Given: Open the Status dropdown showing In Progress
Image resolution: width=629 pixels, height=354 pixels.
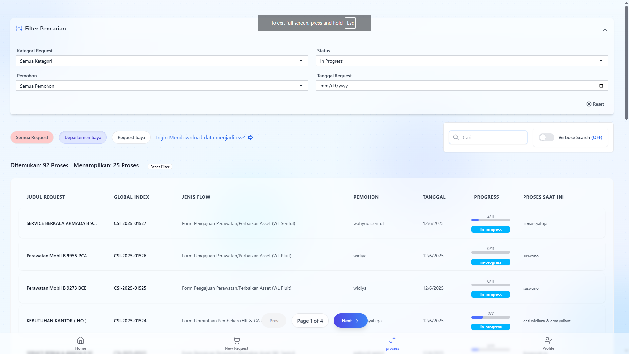Looking at the screenshot, I should click(462, 61).
